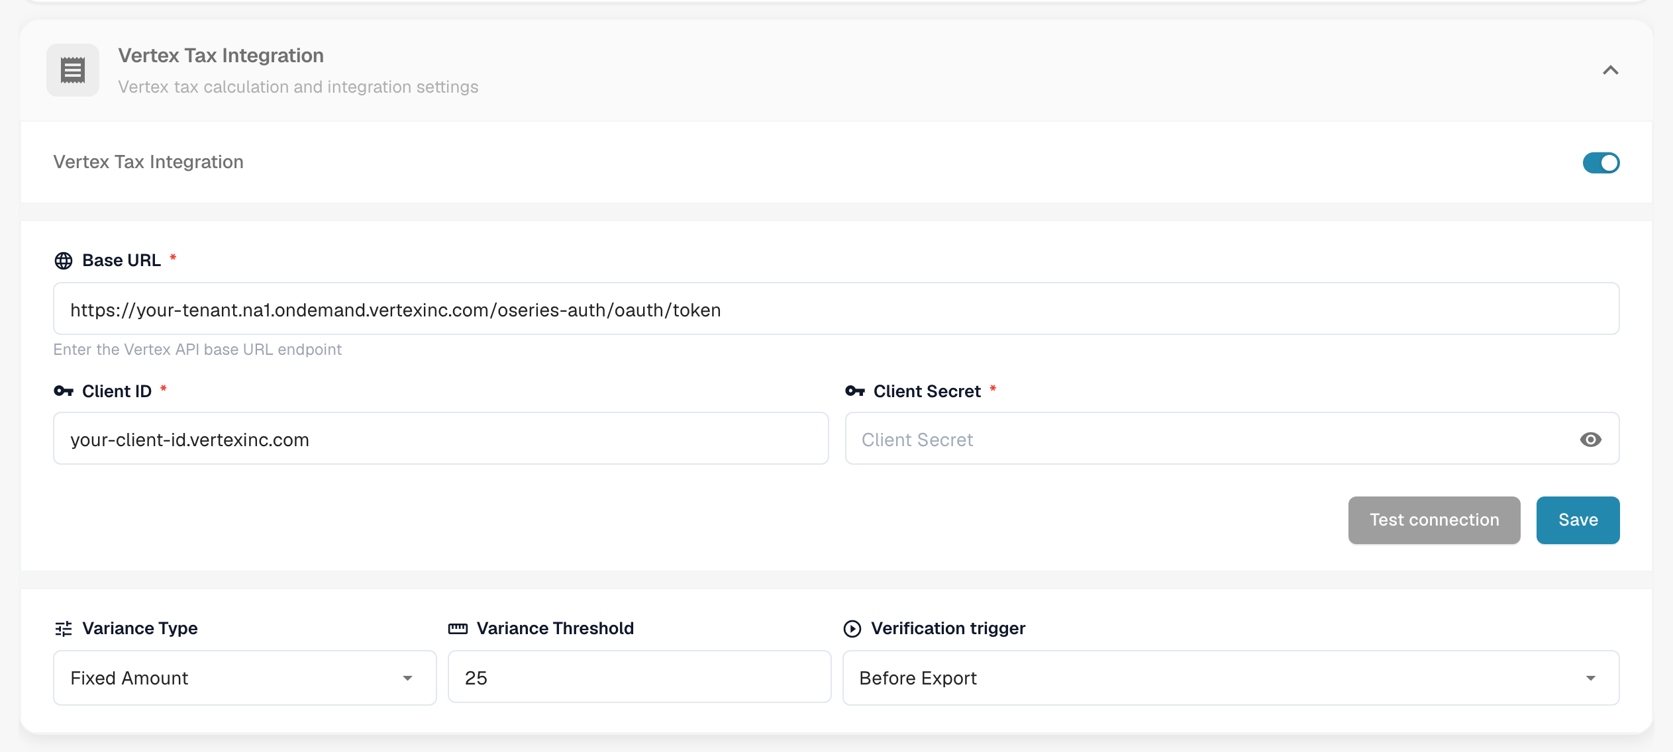Click 'Enter the Vertex API base URL endpoint' hint

(197, 350)
